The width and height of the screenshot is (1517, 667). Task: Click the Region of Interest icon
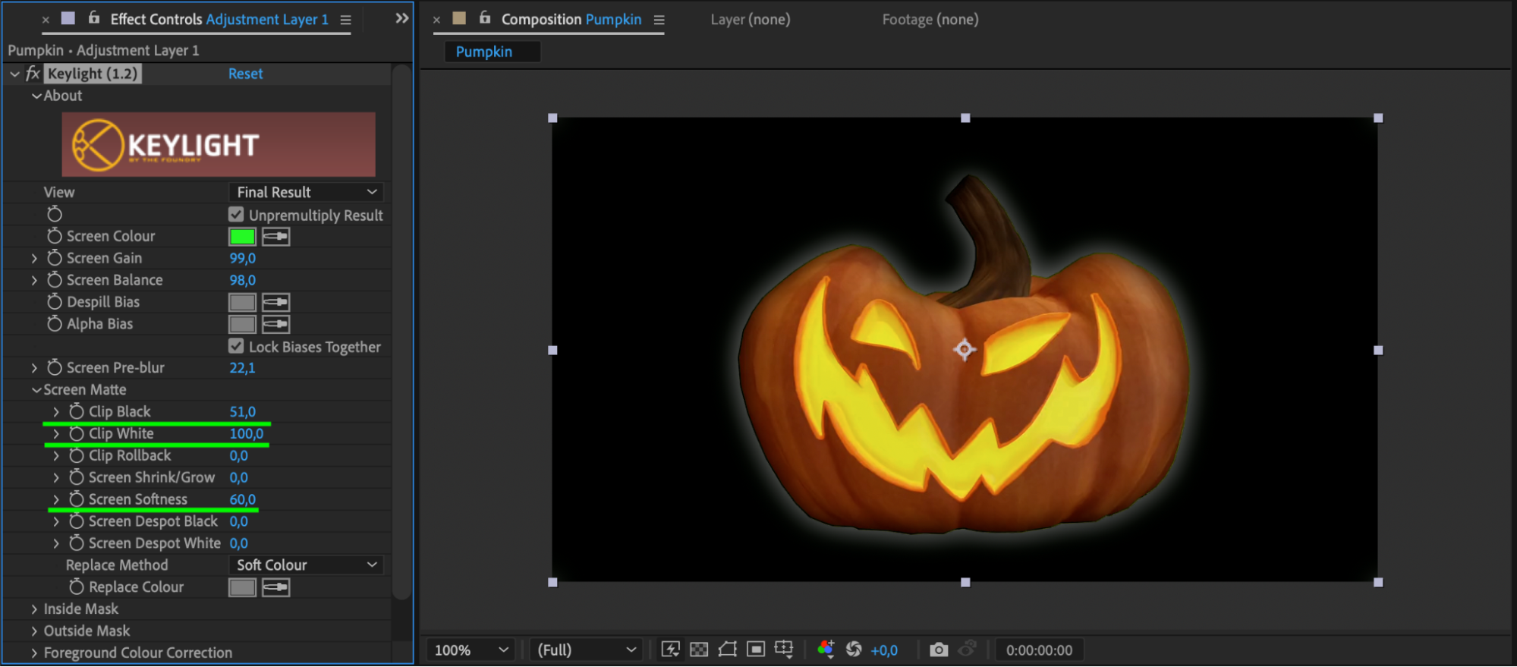click(756, 650)
